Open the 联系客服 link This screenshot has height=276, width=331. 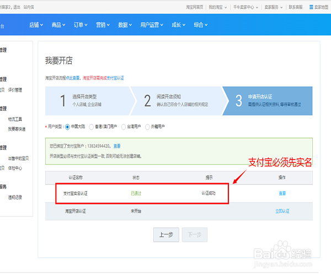(296, 7)
